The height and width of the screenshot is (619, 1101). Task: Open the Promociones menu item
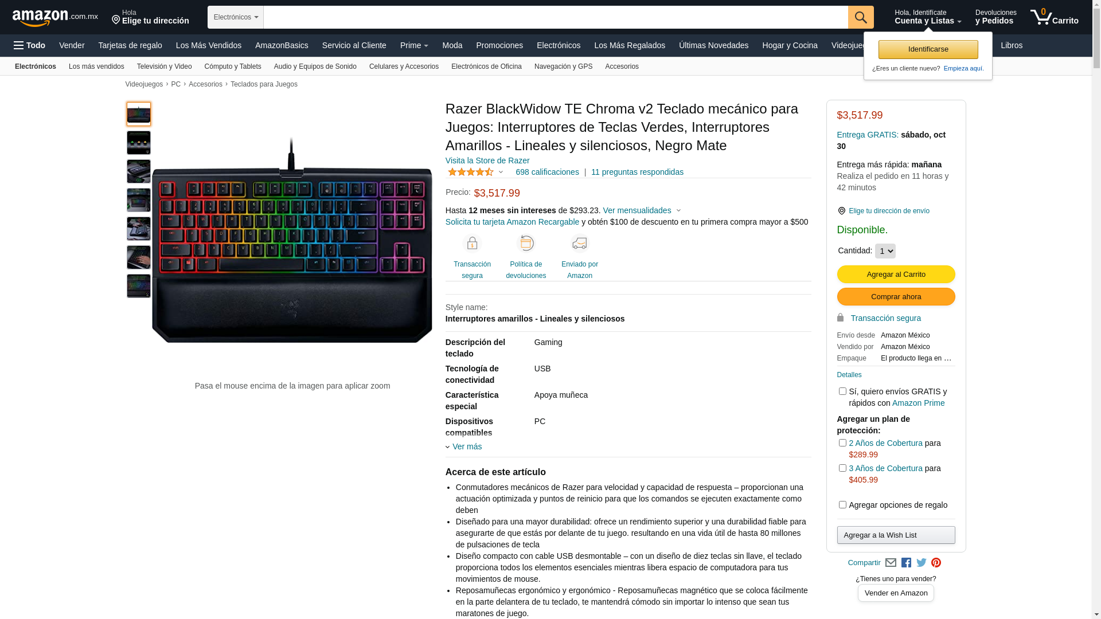pos(499,45)
